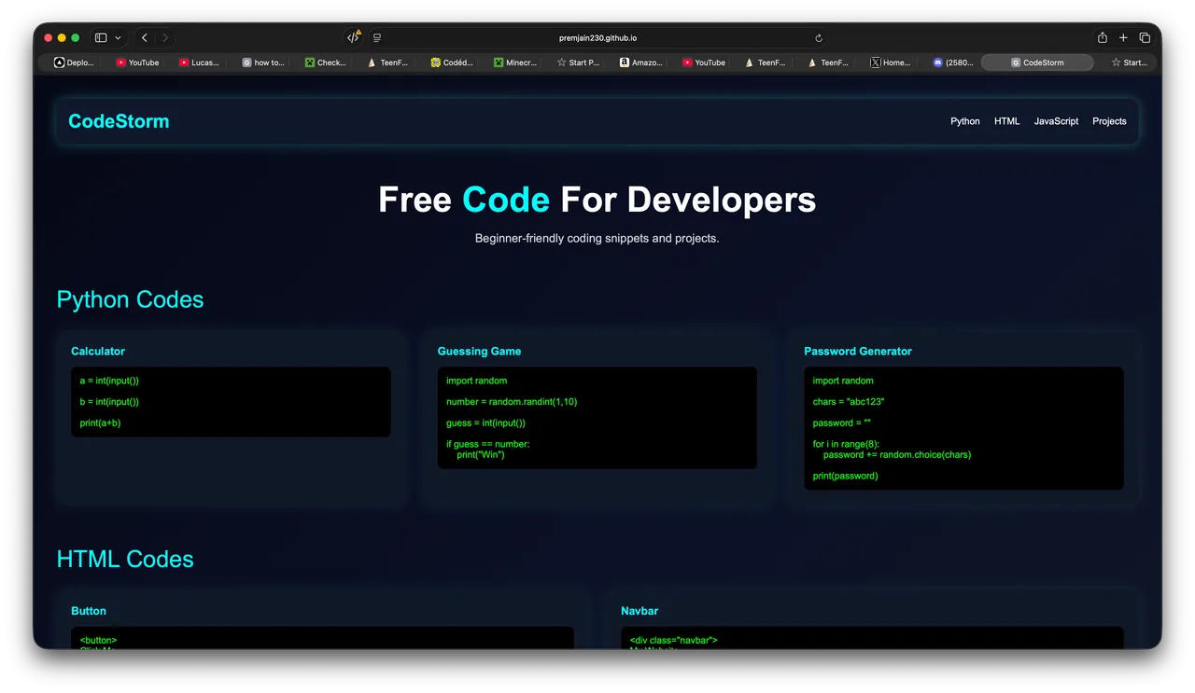Open the Python nav link

(x=965, y=121)
